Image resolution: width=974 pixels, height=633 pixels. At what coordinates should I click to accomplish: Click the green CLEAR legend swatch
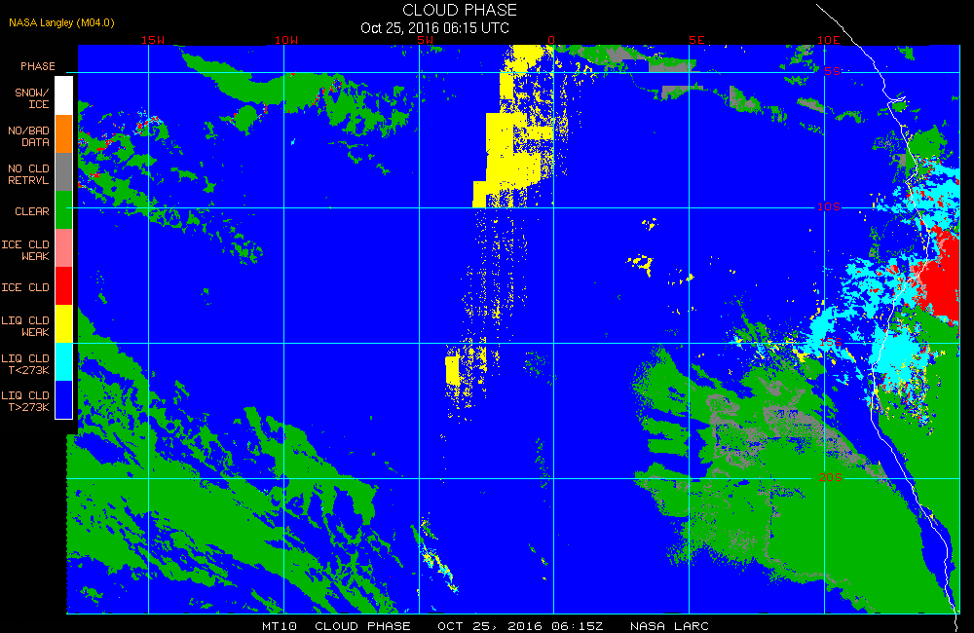point(64,210)
